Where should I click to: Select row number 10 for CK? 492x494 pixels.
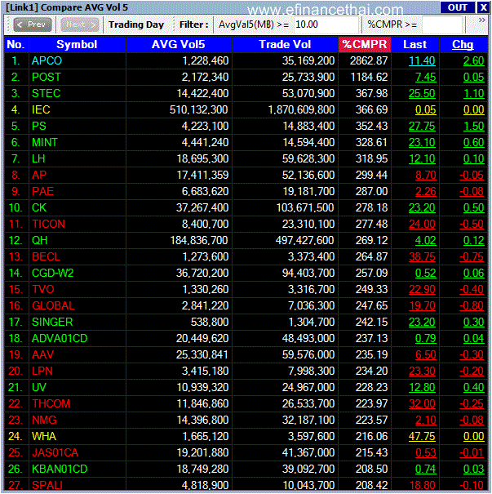pos(15,207)
